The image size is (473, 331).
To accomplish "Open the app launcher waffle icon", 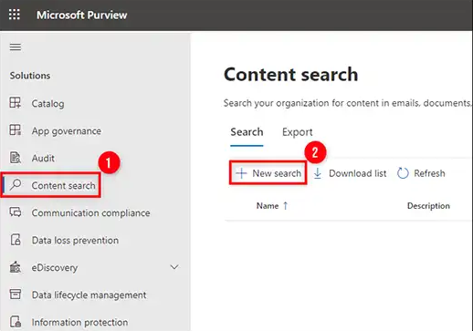I will coord(15,15).
